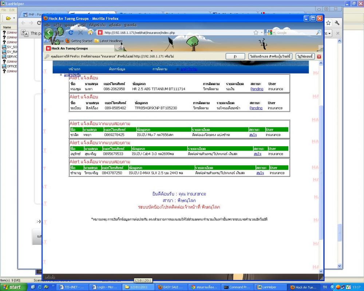Click the remember password button

(x=235, y=56)
